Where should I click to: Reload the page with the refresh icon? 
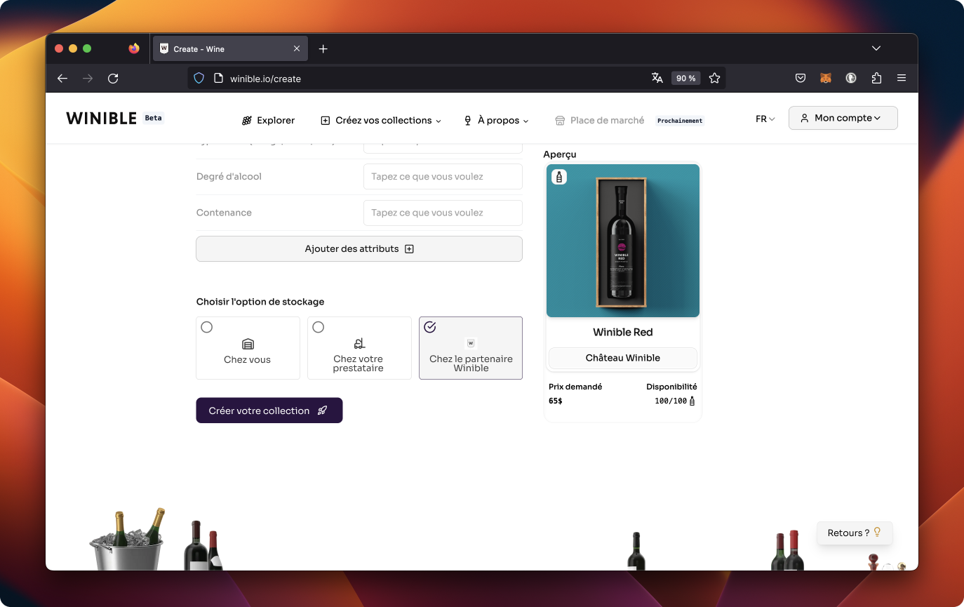pyautogui.click(x=113, y=79)
